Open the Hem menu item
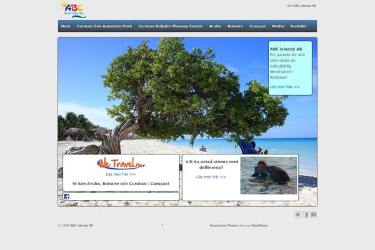 (66, 26)
